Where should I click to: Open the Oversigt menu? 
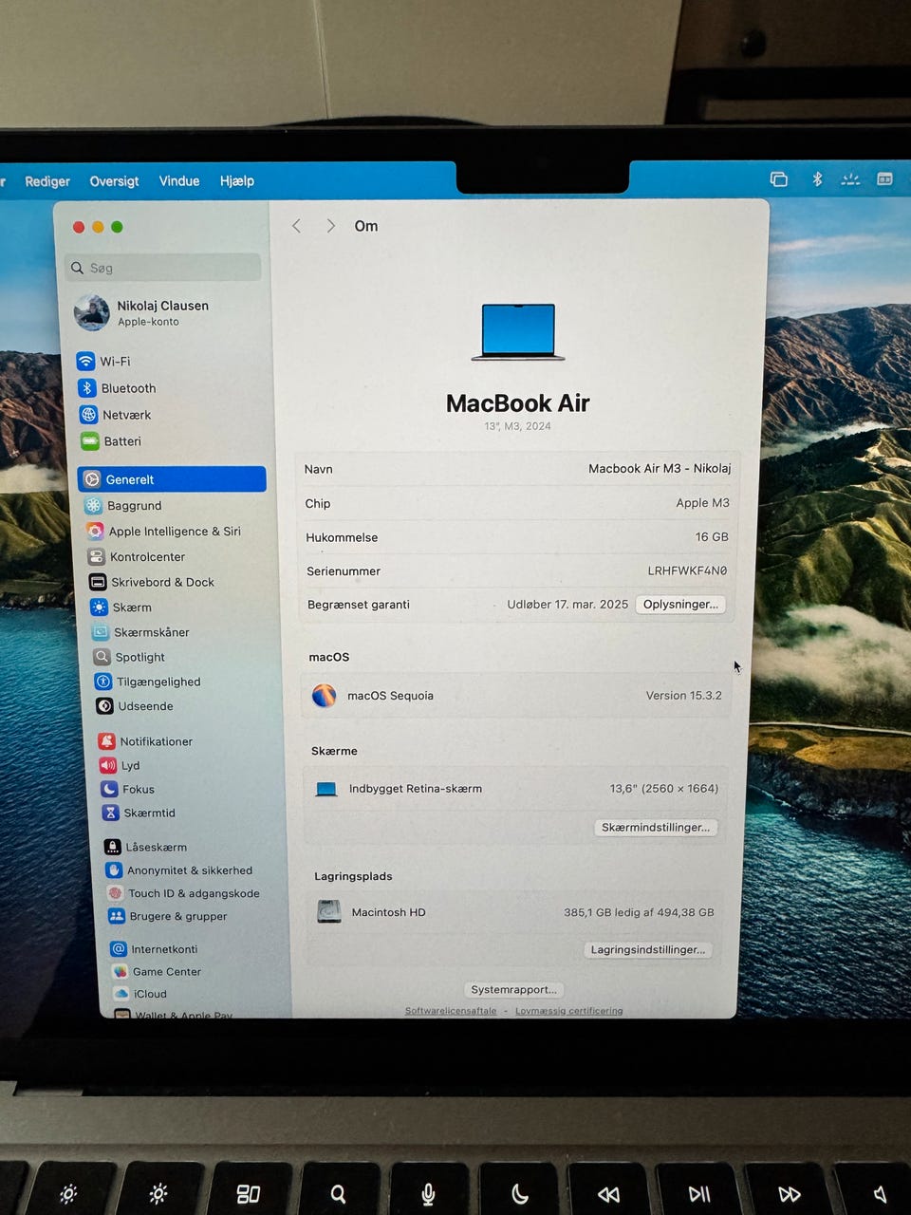click(x=114, y=181)
